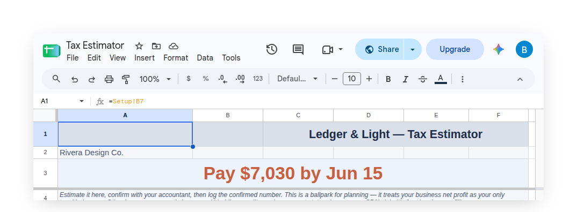
Task: Open the text color picker
Action: (x=441, y=79)
